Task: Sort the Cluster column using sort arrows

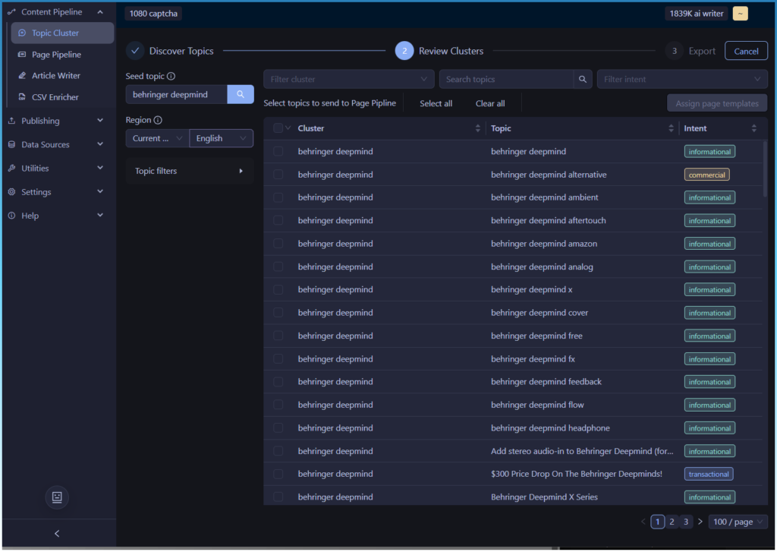Action: click(477, 128)
